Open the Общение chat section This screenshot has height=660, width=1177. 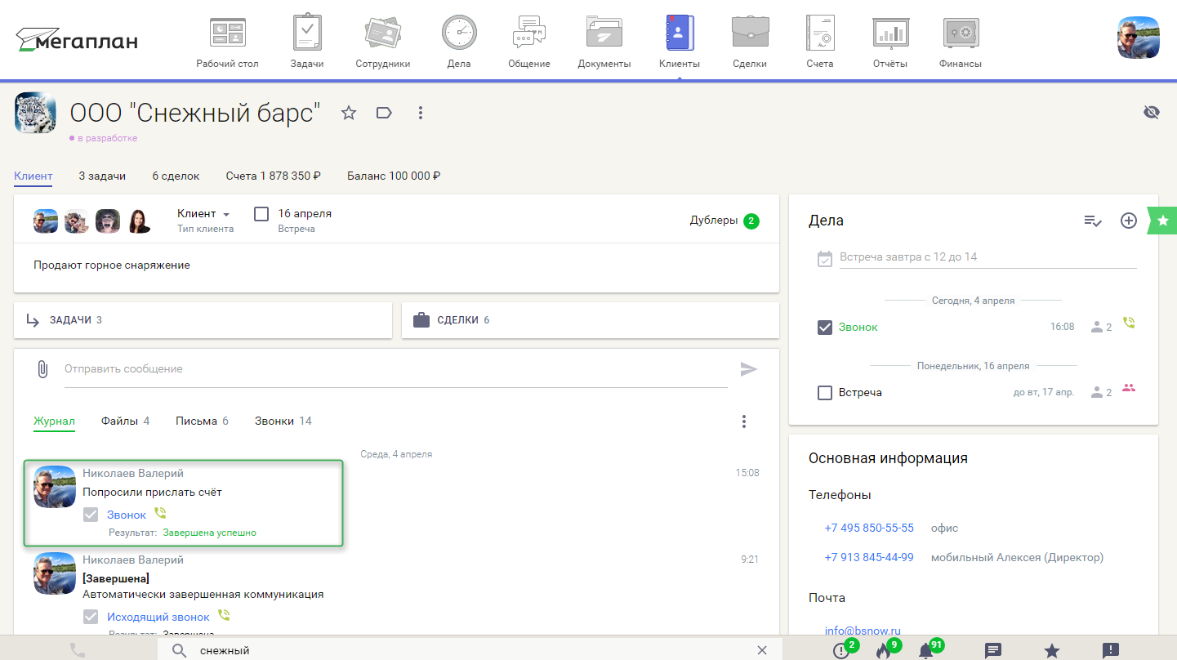[x=528, y=42]
